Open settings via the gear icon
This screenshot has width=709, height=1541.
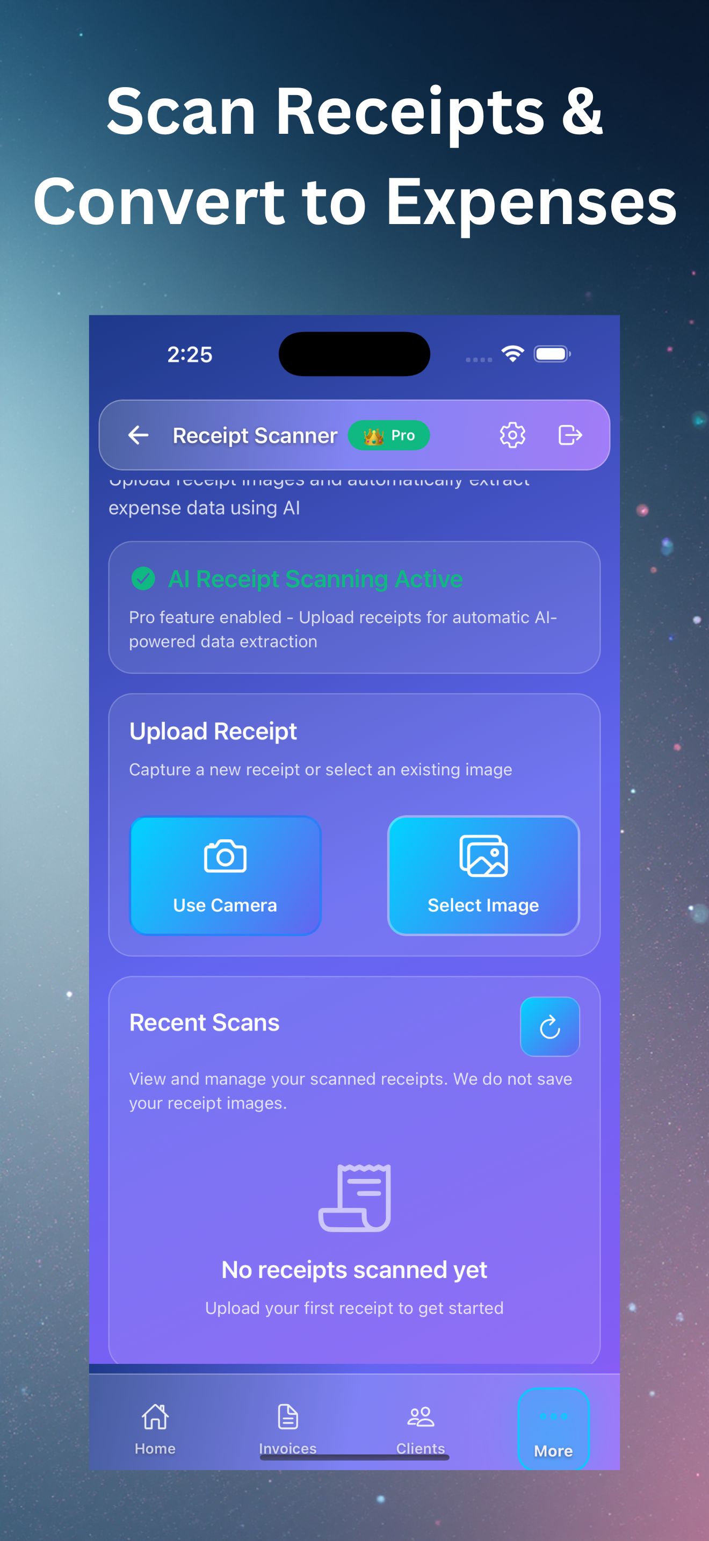click(x=512, y=435)
